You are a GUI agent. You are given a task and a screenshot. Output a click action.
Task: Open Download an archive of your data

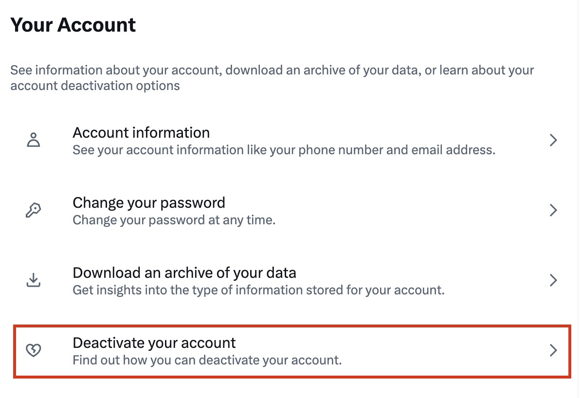[184, 273]
